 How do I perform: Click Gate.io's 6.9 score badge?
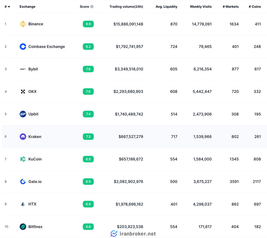click(x=88, y=181)
